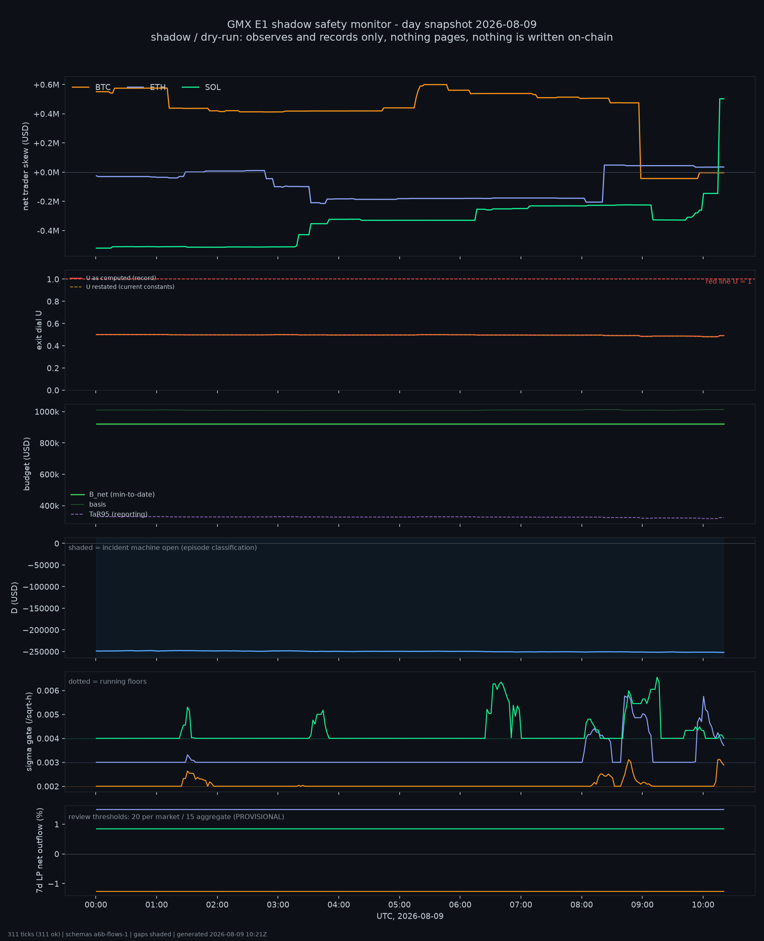Click the "07:00" time tick
Viewport: 764px width, 941px height.
pos(521,905)
